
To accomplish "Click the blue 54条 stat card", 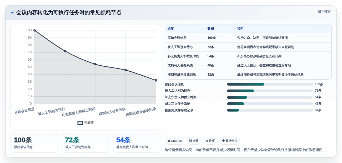I will [x=137, y=143].
